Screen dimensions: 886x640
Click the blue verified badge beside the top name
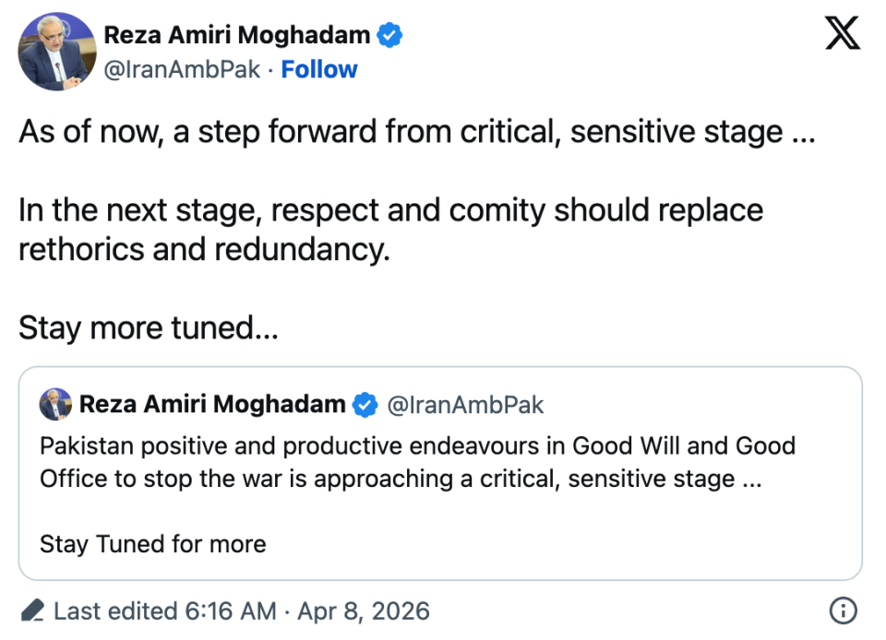tap(390, 36)
